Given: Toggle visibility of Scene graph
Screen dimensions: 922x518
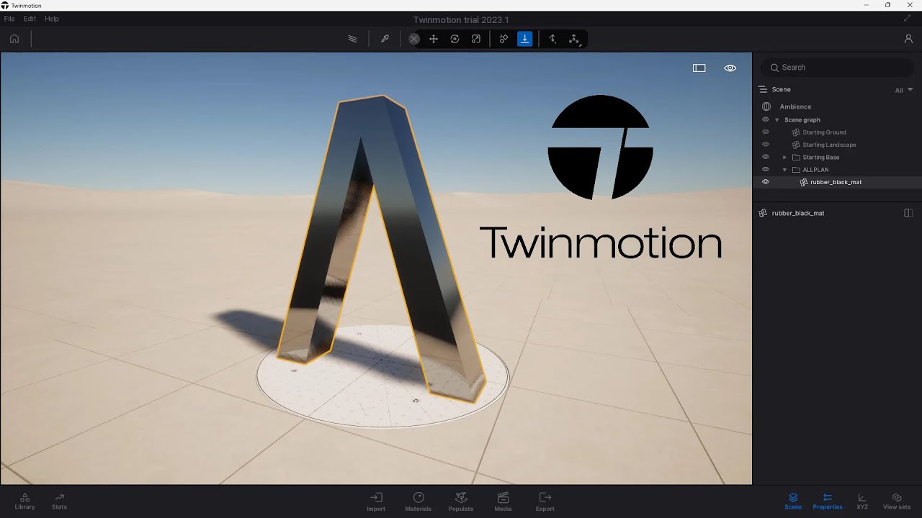Looking at the screenshot, I should (x=766, y=119).
